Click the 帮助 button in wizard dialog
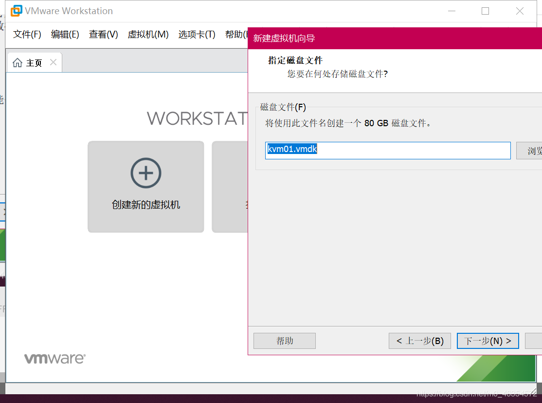Viewport: 542px width, 403px height. pos(285,341)
